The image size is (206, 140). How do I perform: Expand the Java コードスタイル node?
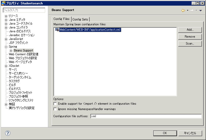pos(6,24)
